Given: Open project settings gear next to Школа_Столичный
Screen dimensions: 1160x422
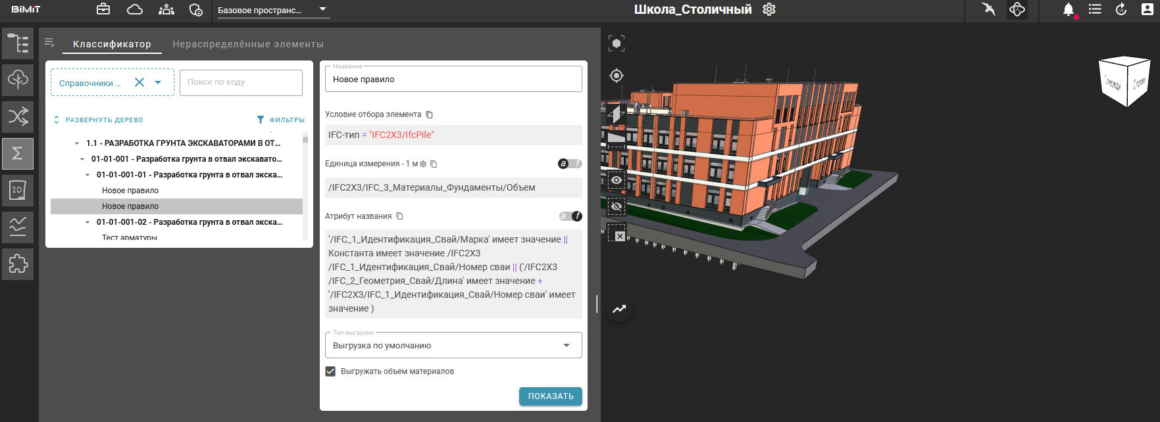Looking at the screenshot, I should point(769,10).
